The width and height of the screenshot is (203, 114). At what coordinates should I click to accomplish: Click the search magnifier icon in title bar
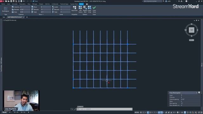(x=164, y=1)
